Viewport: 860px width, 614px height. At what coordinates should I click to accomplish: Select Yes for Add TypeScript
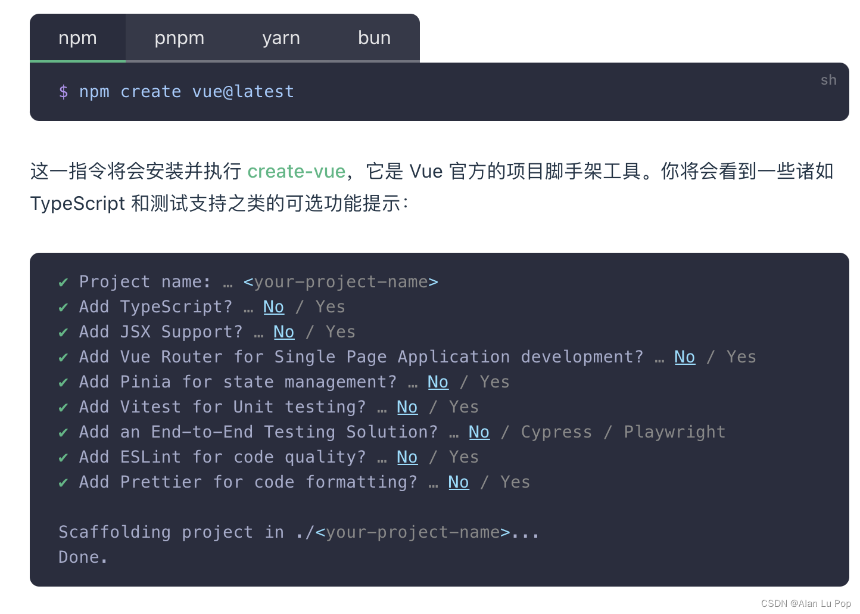point(329,306)
